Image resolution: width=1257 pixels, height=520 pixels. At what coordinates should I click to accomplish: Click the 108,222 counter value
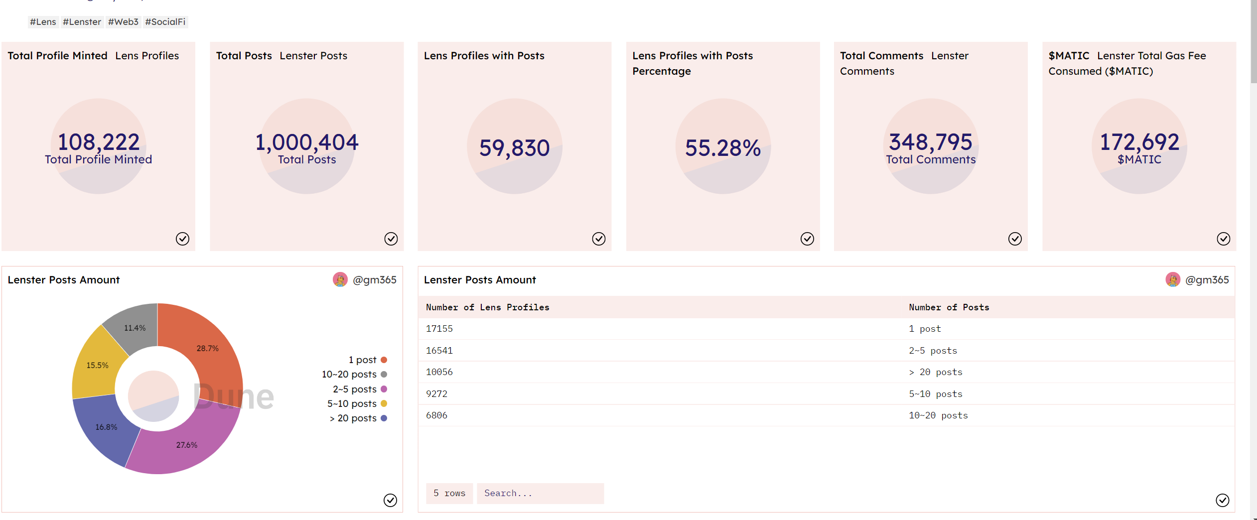pos(99,142)
